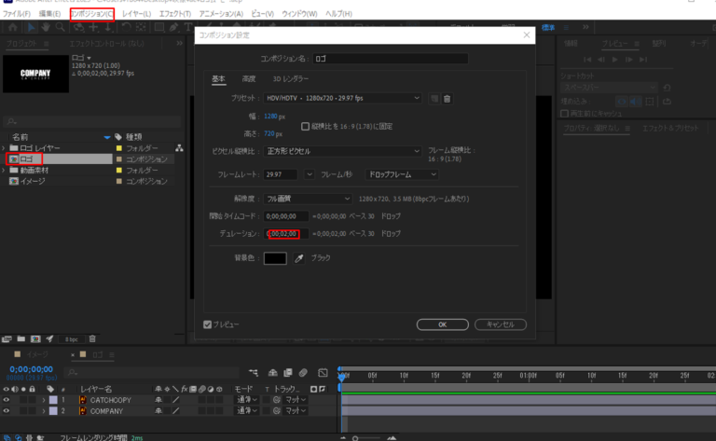This screenshot has height=441, width=716.
Task: Enable lock aspect ratio to 16:9 checkbox
Action: pyautogui.click(x=305, y=126)
